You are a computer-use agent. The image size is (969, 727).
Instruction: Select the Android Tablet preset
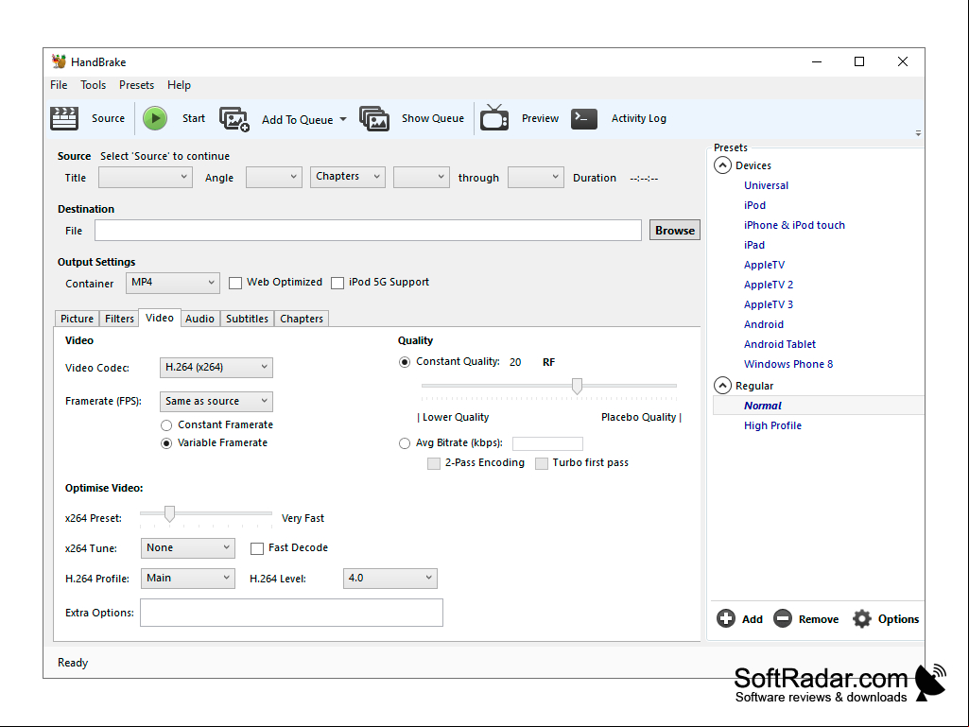(x=779, y=344)
